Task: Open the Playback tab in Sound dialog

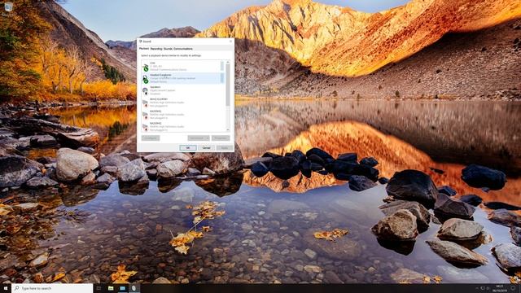Action: (144, 49)
